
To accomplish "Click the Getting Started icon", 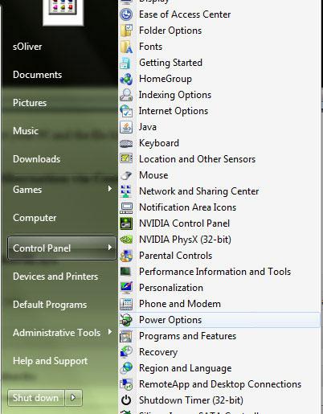I will pyautogui.click(x=126, y=63).
